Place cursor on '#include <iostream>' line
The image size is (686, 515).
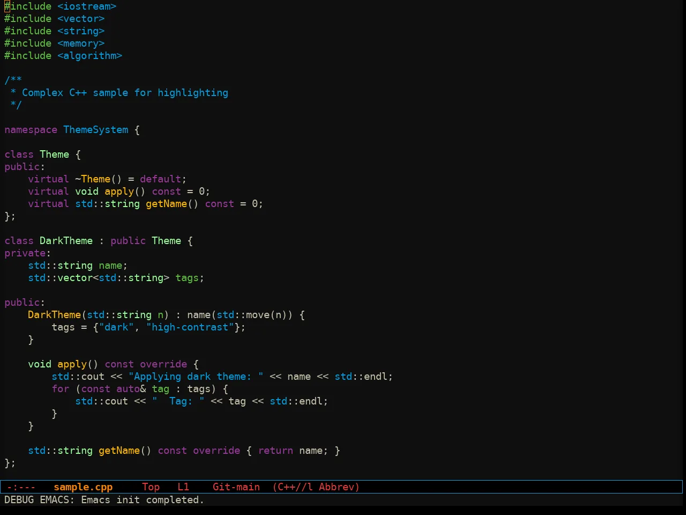[61, 6]
